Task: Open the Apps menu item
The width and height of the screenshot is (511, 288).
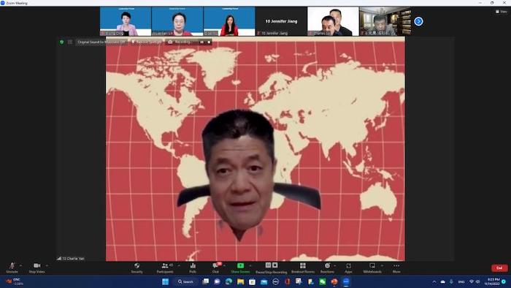Action: point(348,266)
